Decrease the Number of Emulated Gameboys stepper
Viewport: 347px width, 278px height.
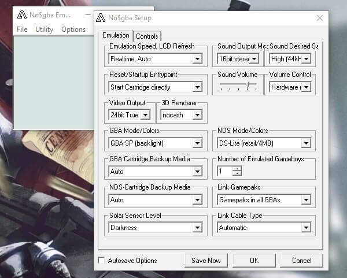[x=237, y=173]
